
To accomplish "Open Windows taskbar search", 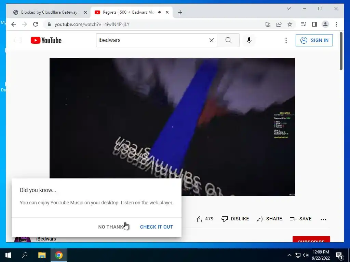I will pyautogui.click(x=25, y=255).
